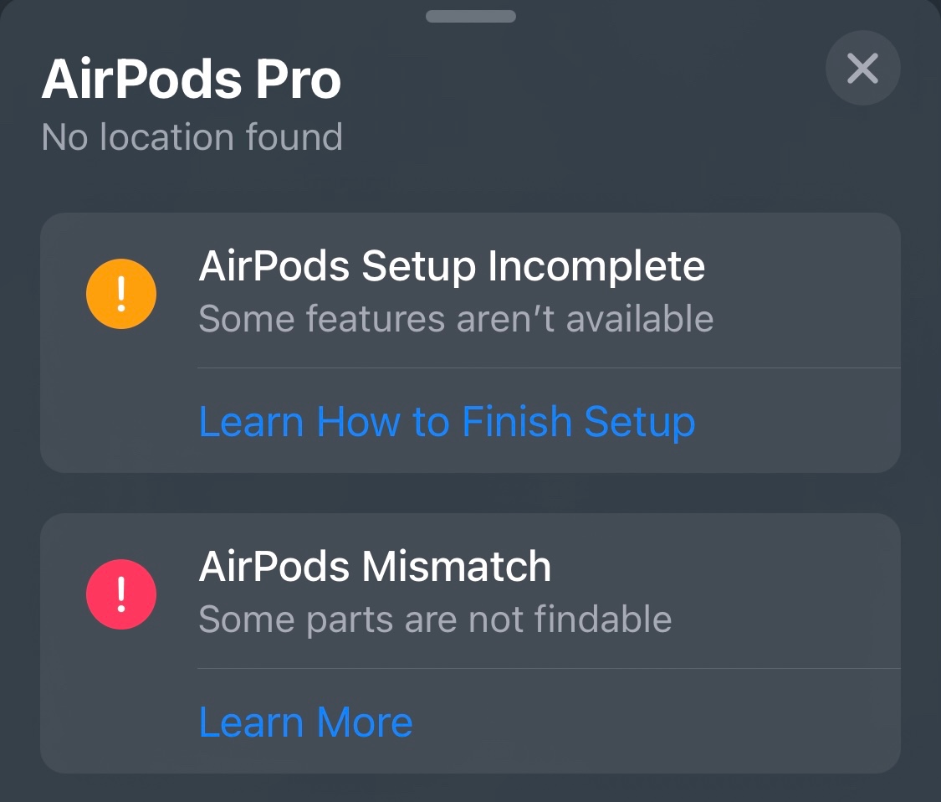Screen dimensions: 941x802
Task: Click the gap between the two alert cards
Action: pyautogui.click(x=470, y=493)
